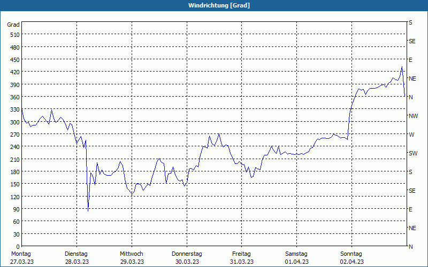Click the '90' axis value
428x267 pixels.
pos(17,209)
